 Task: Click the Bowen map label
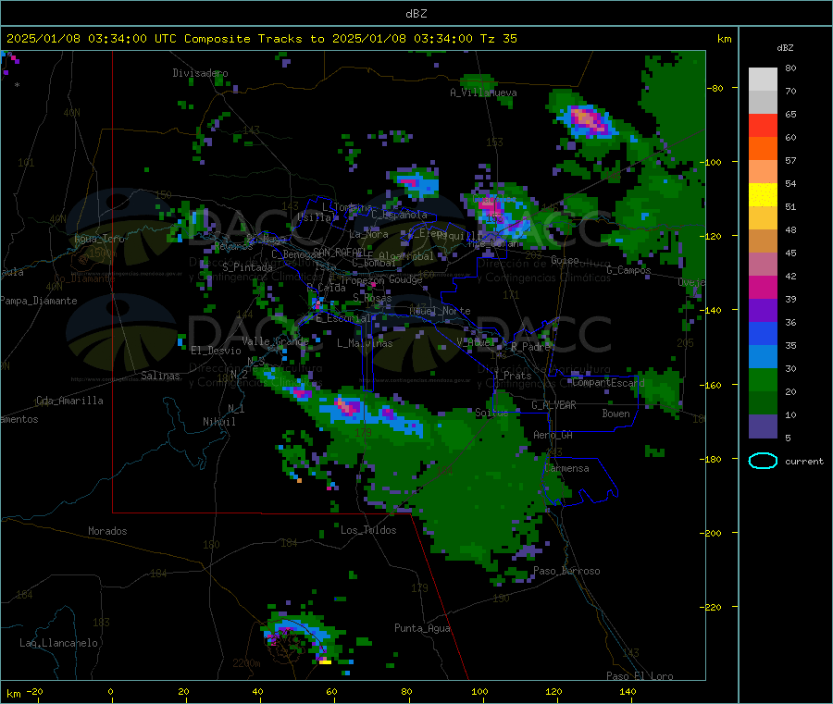[x=615, y=414]
